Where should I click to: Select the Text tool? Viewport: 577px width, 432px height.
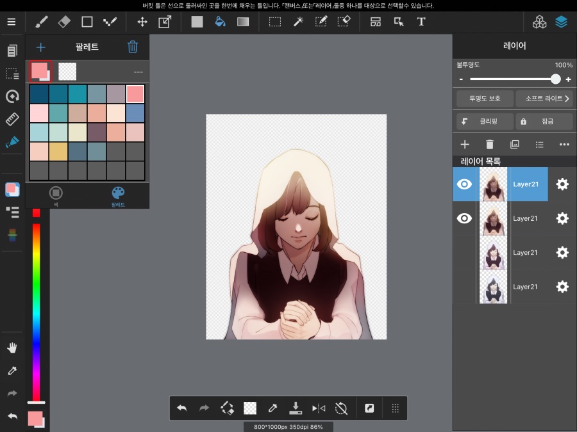tap(421, 21)
